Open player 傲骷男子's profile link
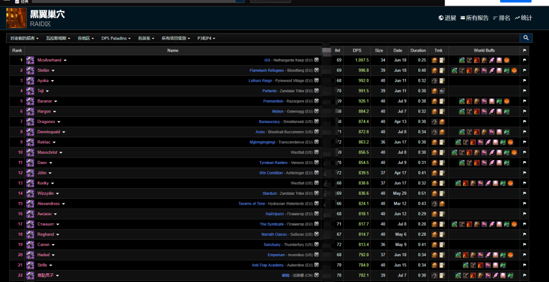Image resolution: width=549 pixels, height=282 pixels. (x=46, y=275)
